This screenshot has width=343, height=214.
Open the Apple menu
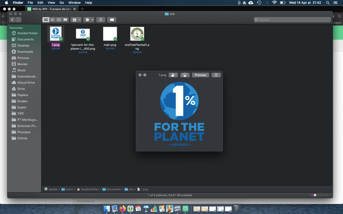click(6, 3)
